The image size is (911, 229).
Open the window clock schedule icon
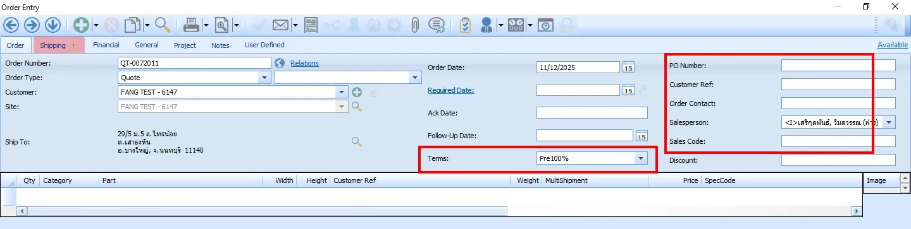click(x=545, y=25)
